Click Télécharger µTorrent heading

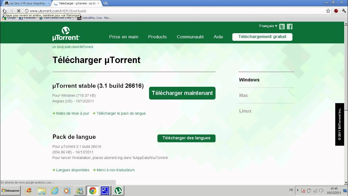click(97, 60)
